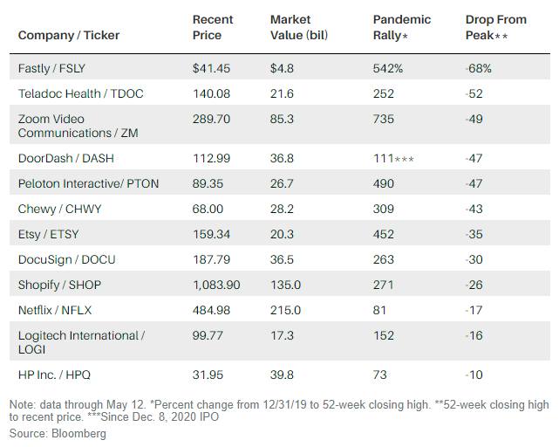Click the Logitech International / LOGI label
The width and height of the screenshot is (559, 447).
[x=81, y=342]
